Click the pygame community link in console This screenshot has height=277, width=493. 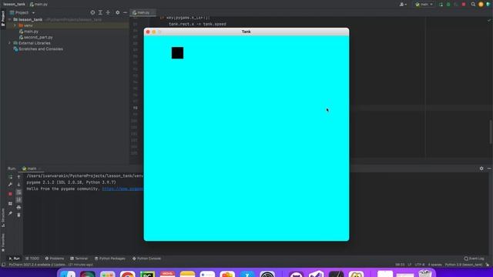tap(122, 189)
